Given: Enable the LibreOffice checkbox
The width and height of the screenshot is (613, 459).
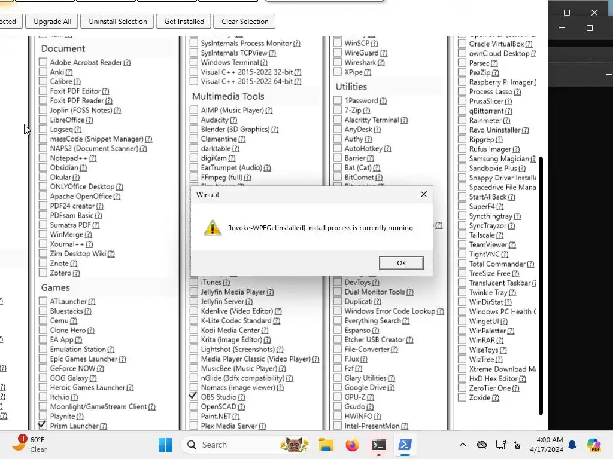Looking at the screenshot, I should tap(43, 120).
